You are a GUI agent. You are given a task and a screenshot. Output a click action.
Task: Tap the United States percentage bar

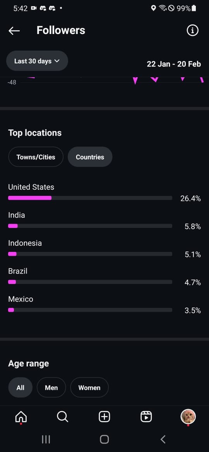[90, 198]
